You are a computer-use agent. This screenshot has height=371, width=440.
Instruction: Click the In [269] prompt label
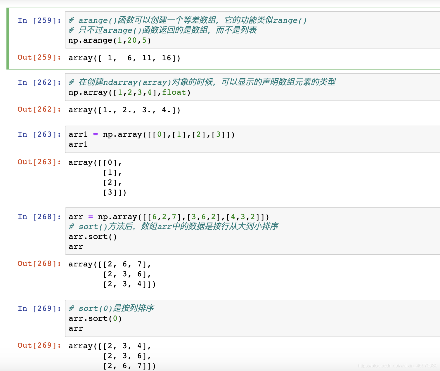click(x=39, y=308)
